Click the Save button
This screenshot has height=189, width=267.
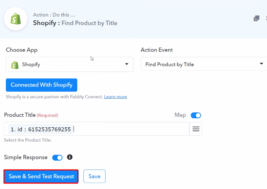coord(95,176)
